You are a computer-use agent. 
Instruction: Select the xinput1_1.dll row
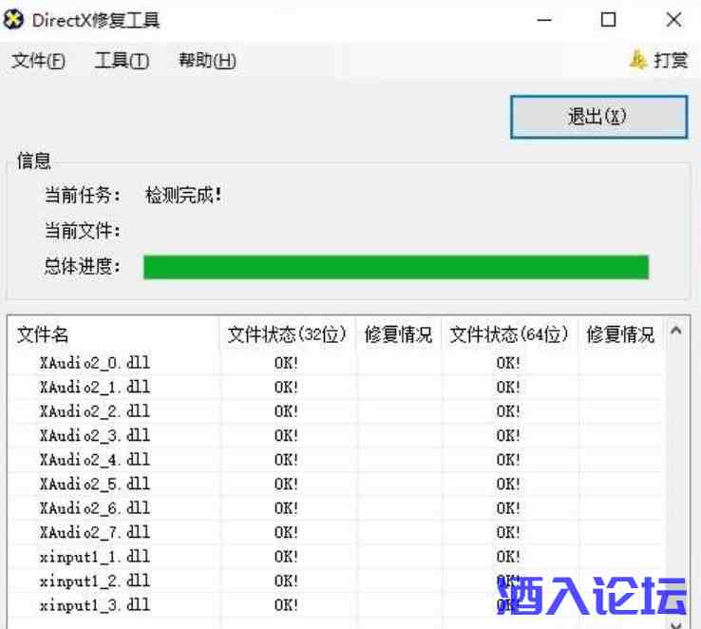pyautogui.click(x=335, y=556)
